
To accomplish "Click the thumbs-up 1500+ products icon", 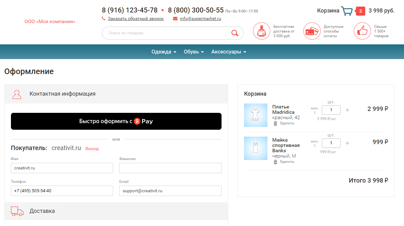I will coord(362,31).
